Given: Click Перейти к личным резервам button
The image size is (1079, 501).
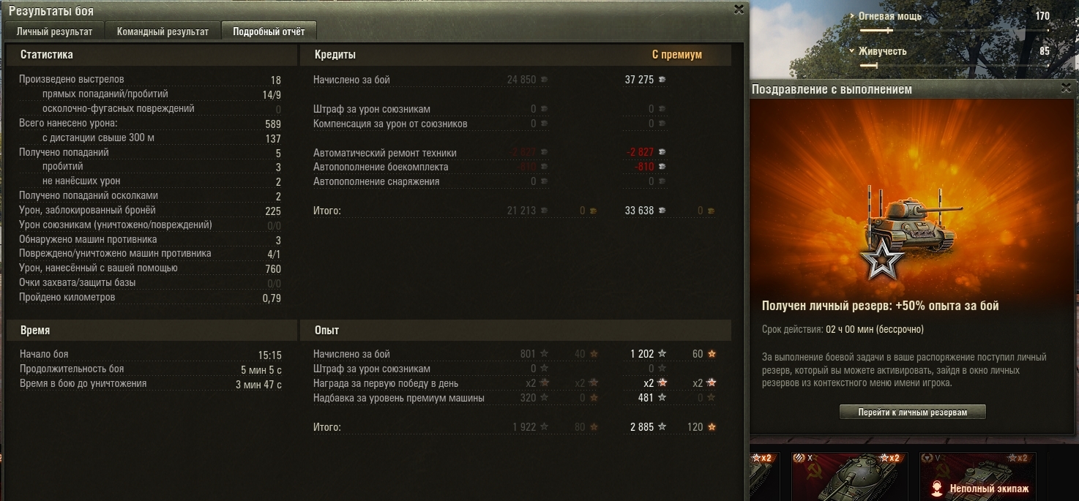Looking at the screenshot, I should pos(912,413).
